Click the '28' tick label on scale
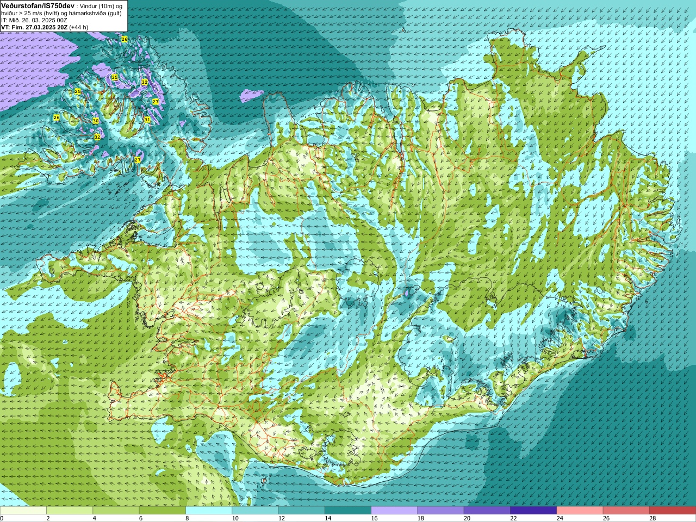Screen dimensions: 696x522 pos(654,518)
